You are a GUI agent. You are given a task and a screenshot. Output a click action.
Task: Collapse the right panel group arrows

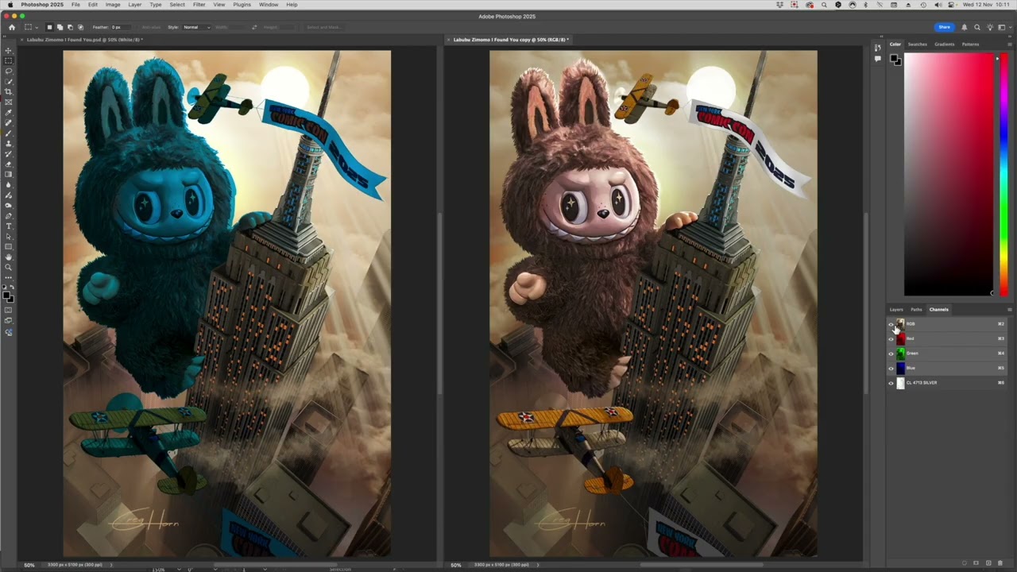point(1009,37)
